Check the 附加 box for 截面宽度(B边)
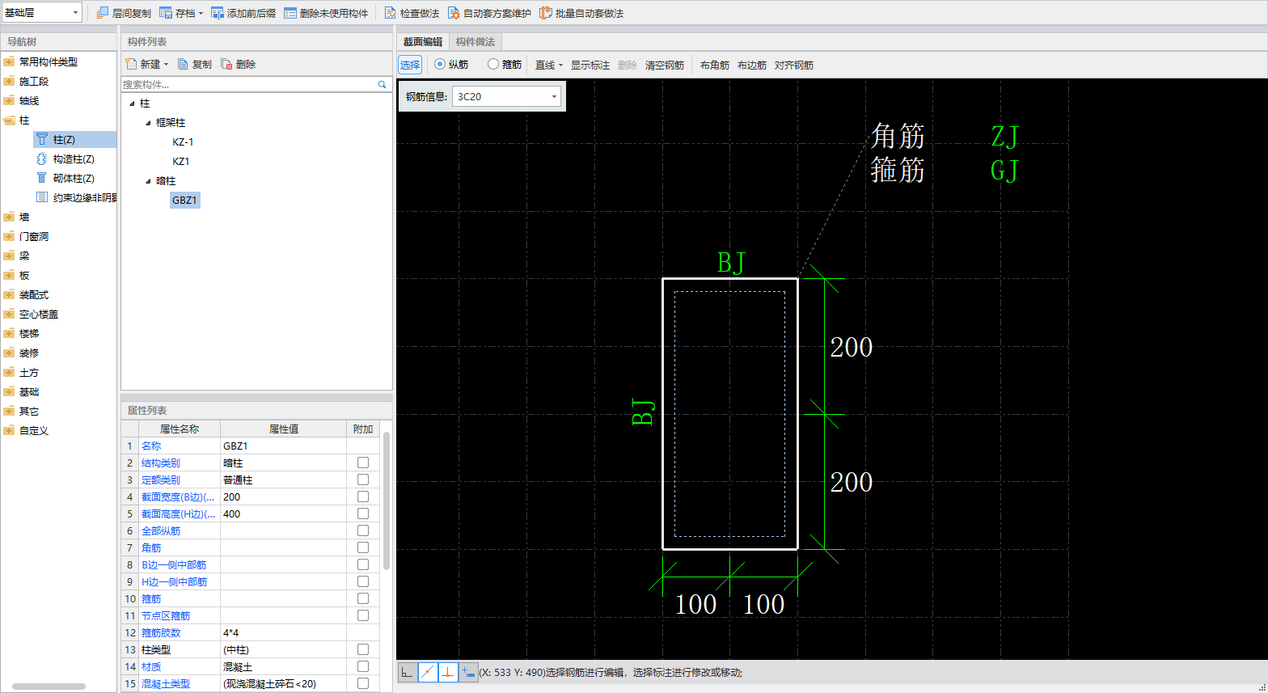The image size is (1268, 693). (x=363, y=497)
